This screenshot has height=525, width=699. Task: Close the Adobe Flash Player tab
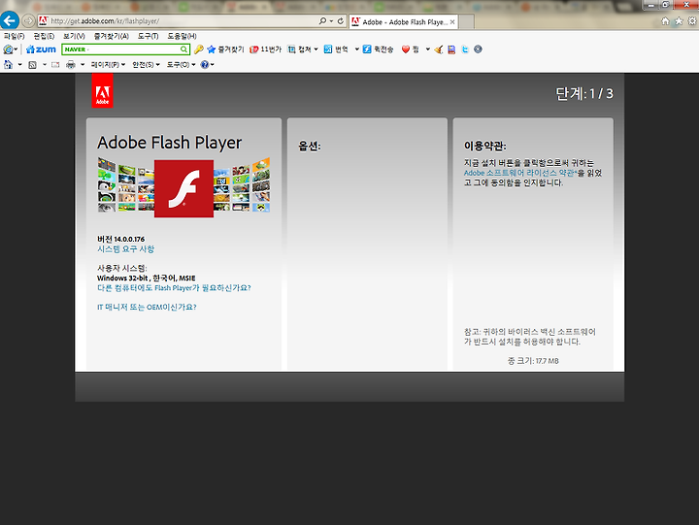[452, 22]
